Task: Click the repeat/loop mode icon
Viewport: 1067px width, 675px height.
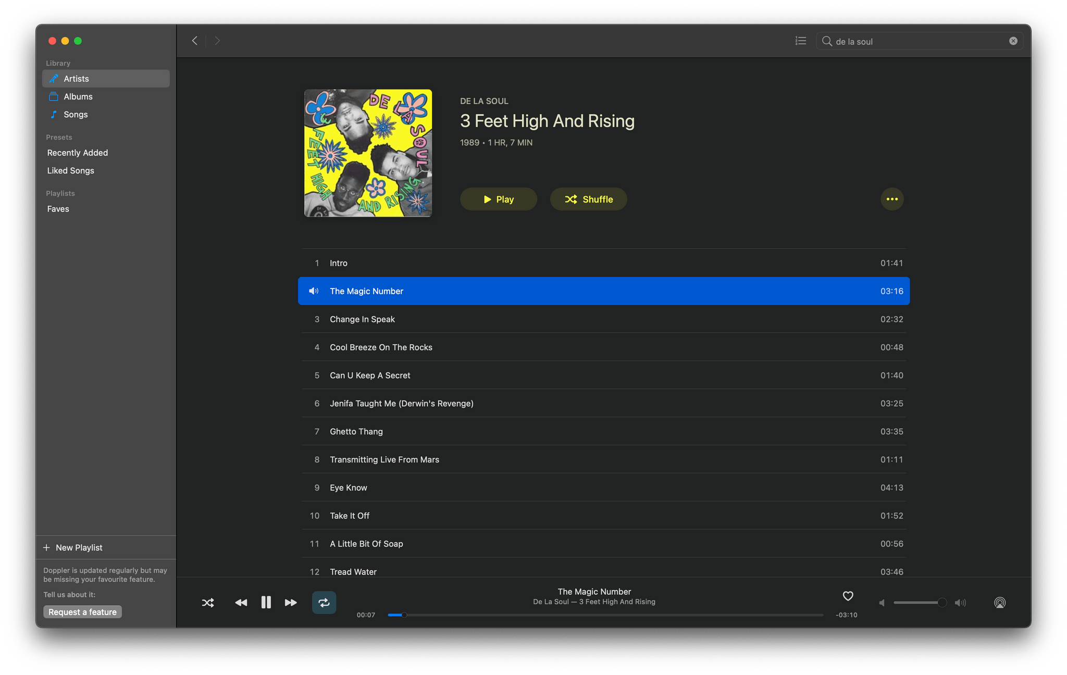Action: (324, 602)
